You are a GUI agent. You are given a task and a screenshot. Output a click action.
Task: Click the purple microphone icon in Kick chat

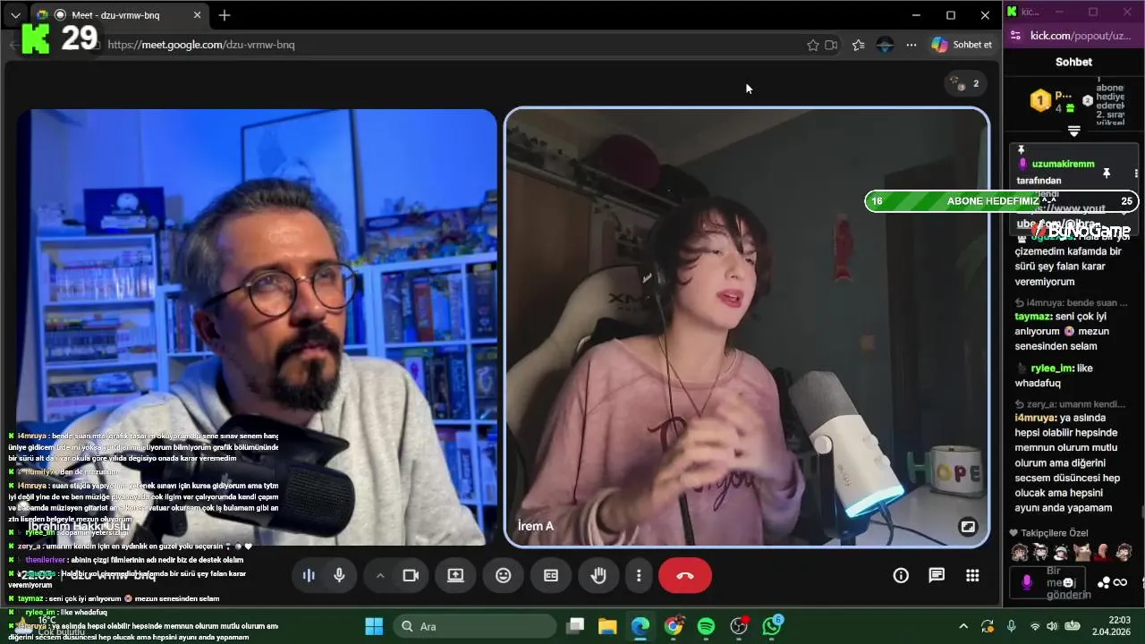click(1027, 582)
